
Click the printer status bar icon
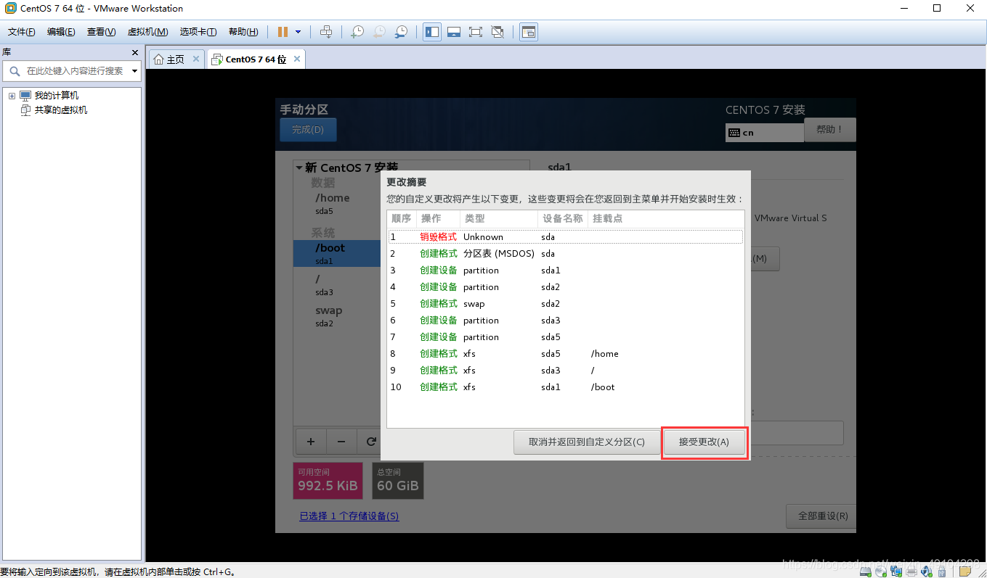tap(912, 571)
